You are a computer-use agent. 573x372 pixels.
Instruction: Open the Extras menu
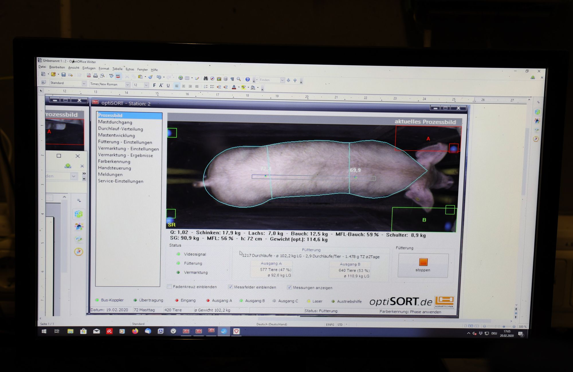129,69
